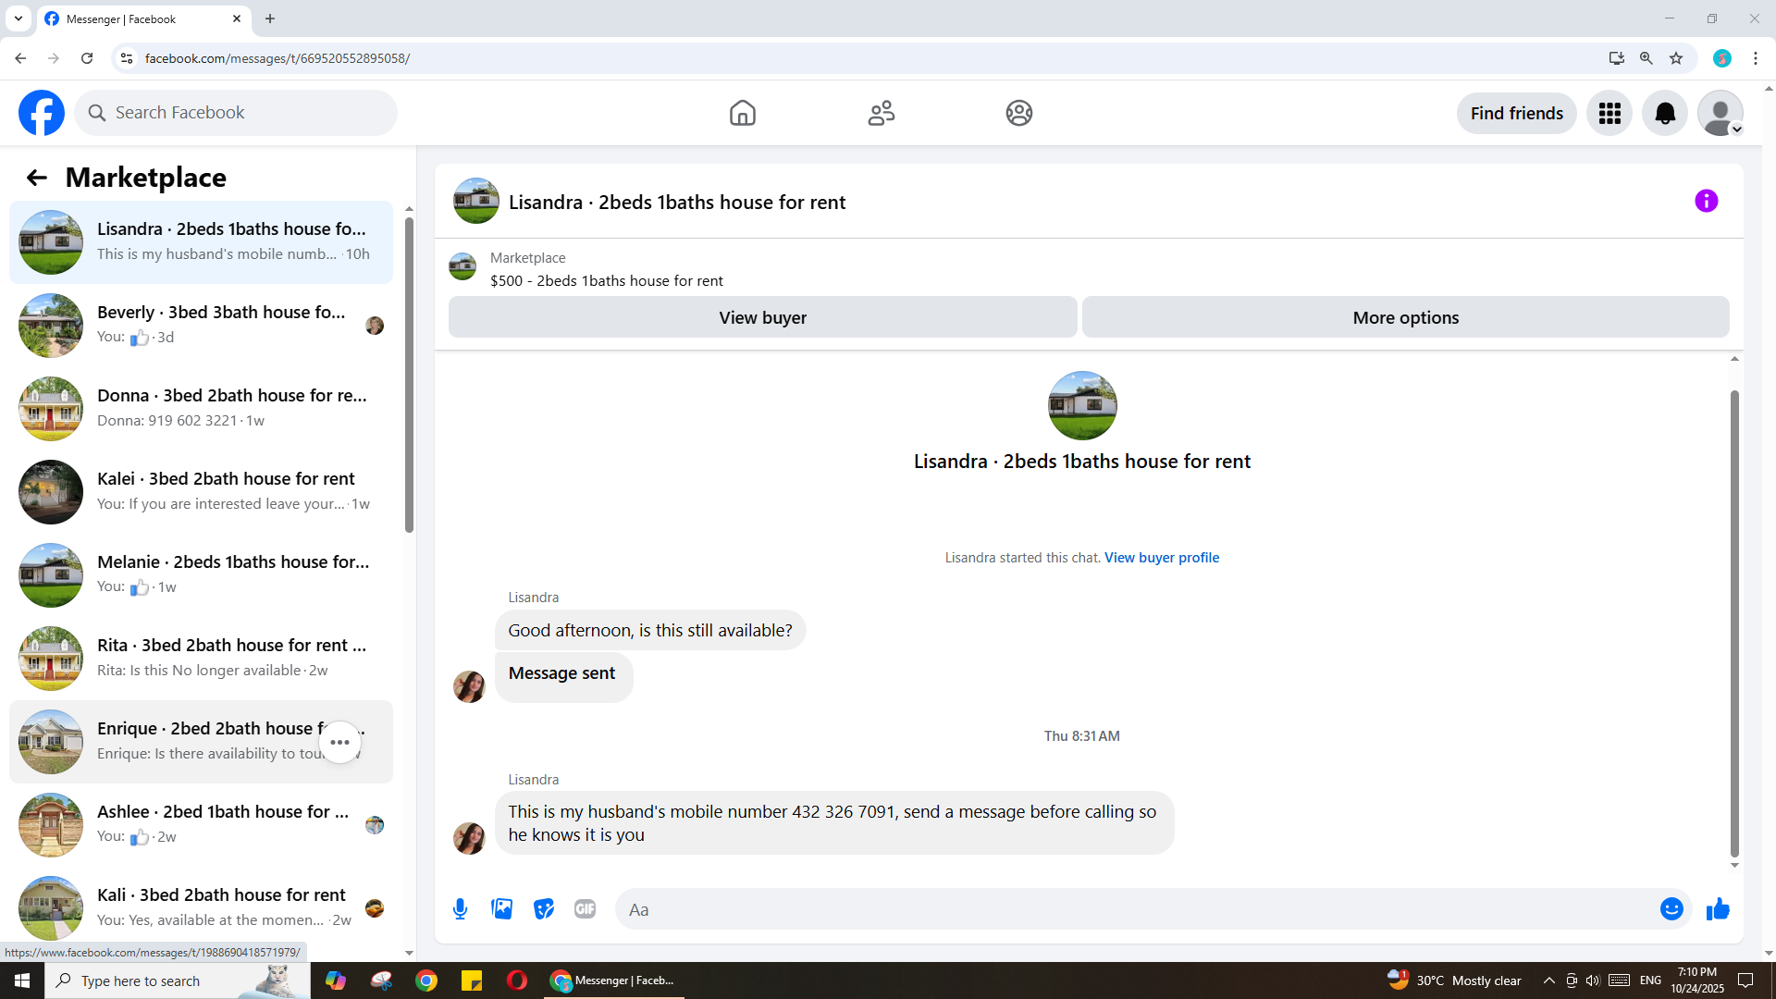Click the View buyer button
Viewport: 1776px width, 999px height.
762,317
